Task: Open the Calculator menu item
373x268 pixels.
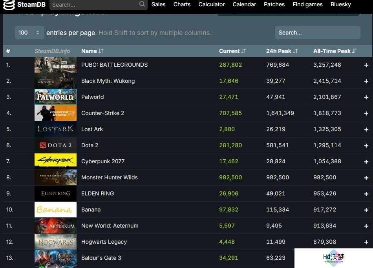Action: pyautogui.click(x=212, y=4)
